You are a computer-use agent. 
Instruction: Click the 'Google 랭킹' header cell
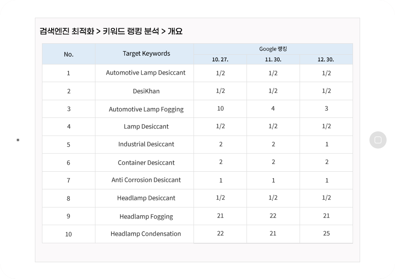273,49
